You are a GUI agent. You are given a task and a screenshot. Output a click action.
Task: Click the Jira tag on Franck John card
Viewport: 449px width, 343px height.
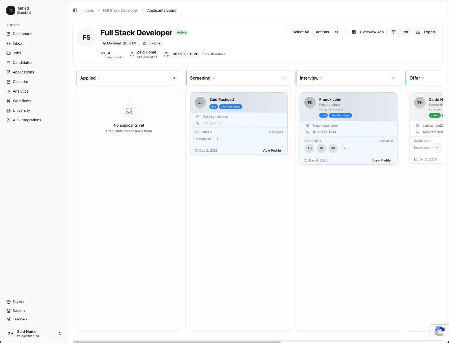tap(323, 115)
